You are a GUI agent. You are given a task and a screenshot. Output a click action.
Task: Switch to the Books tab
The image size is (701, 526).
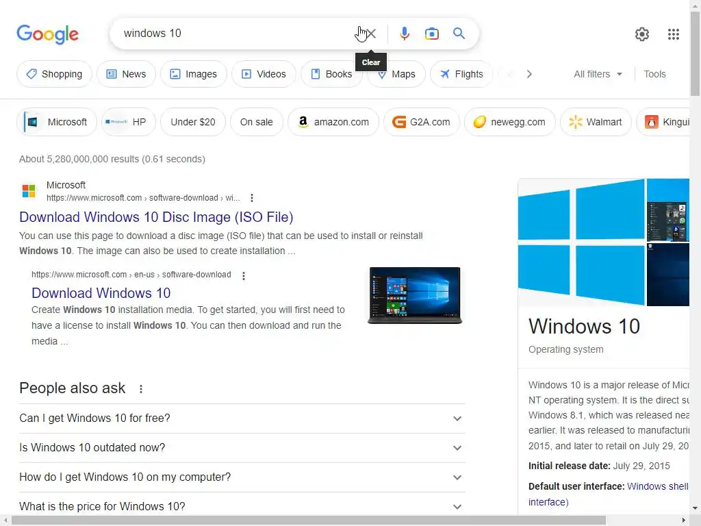[x=332, y=74]
